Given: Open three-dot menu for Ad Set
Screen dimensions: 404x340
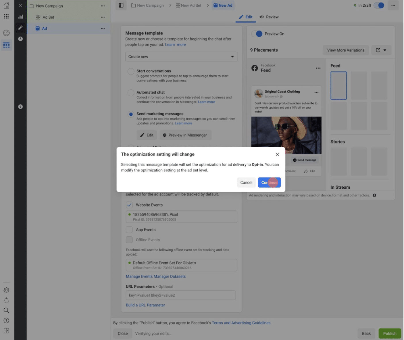Looking at the screenshot, I should pyautogui.click(x=103, y=17).
